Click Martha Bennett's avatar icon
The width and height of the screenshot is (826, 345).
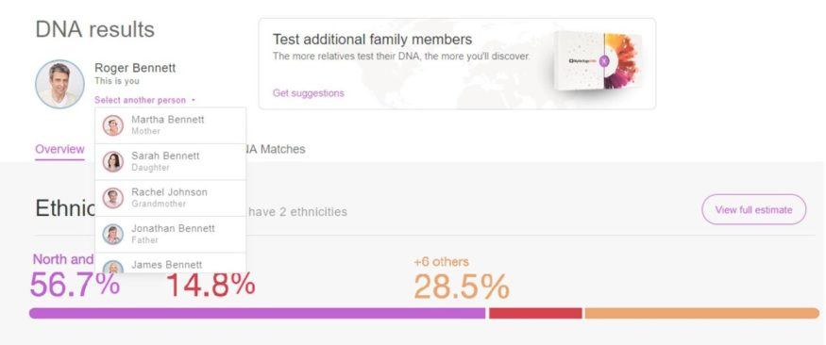pos(113,125)
